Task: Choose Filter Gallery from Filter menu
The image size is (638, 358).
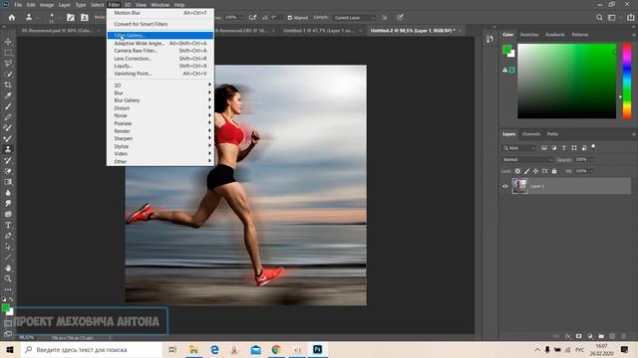Action: (160, 36)
